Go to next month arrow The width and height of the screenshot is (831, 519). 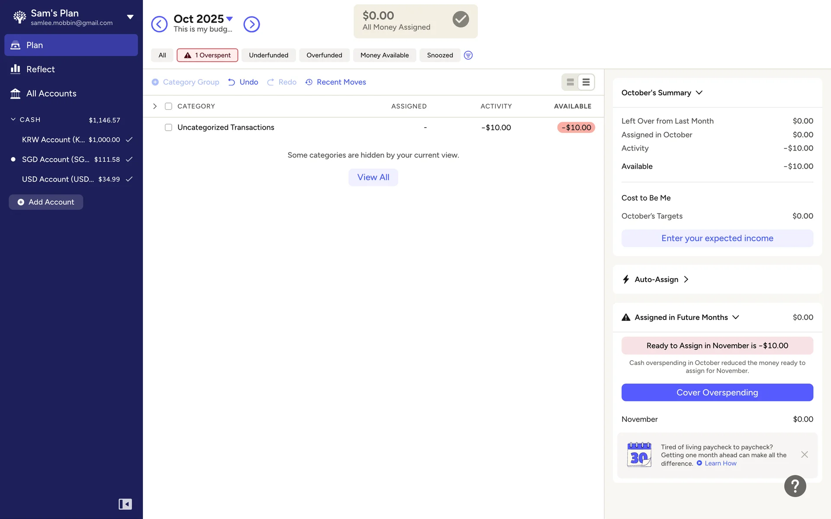pos(251,24)
